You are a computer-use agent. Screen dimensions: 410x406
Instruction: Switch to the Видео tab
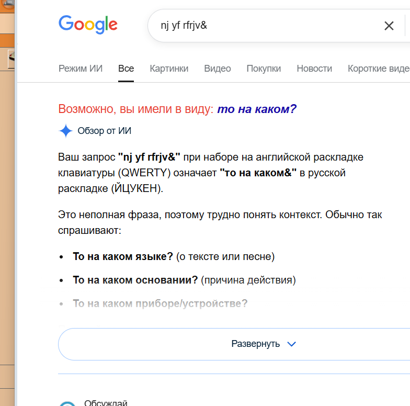point(218,69)
